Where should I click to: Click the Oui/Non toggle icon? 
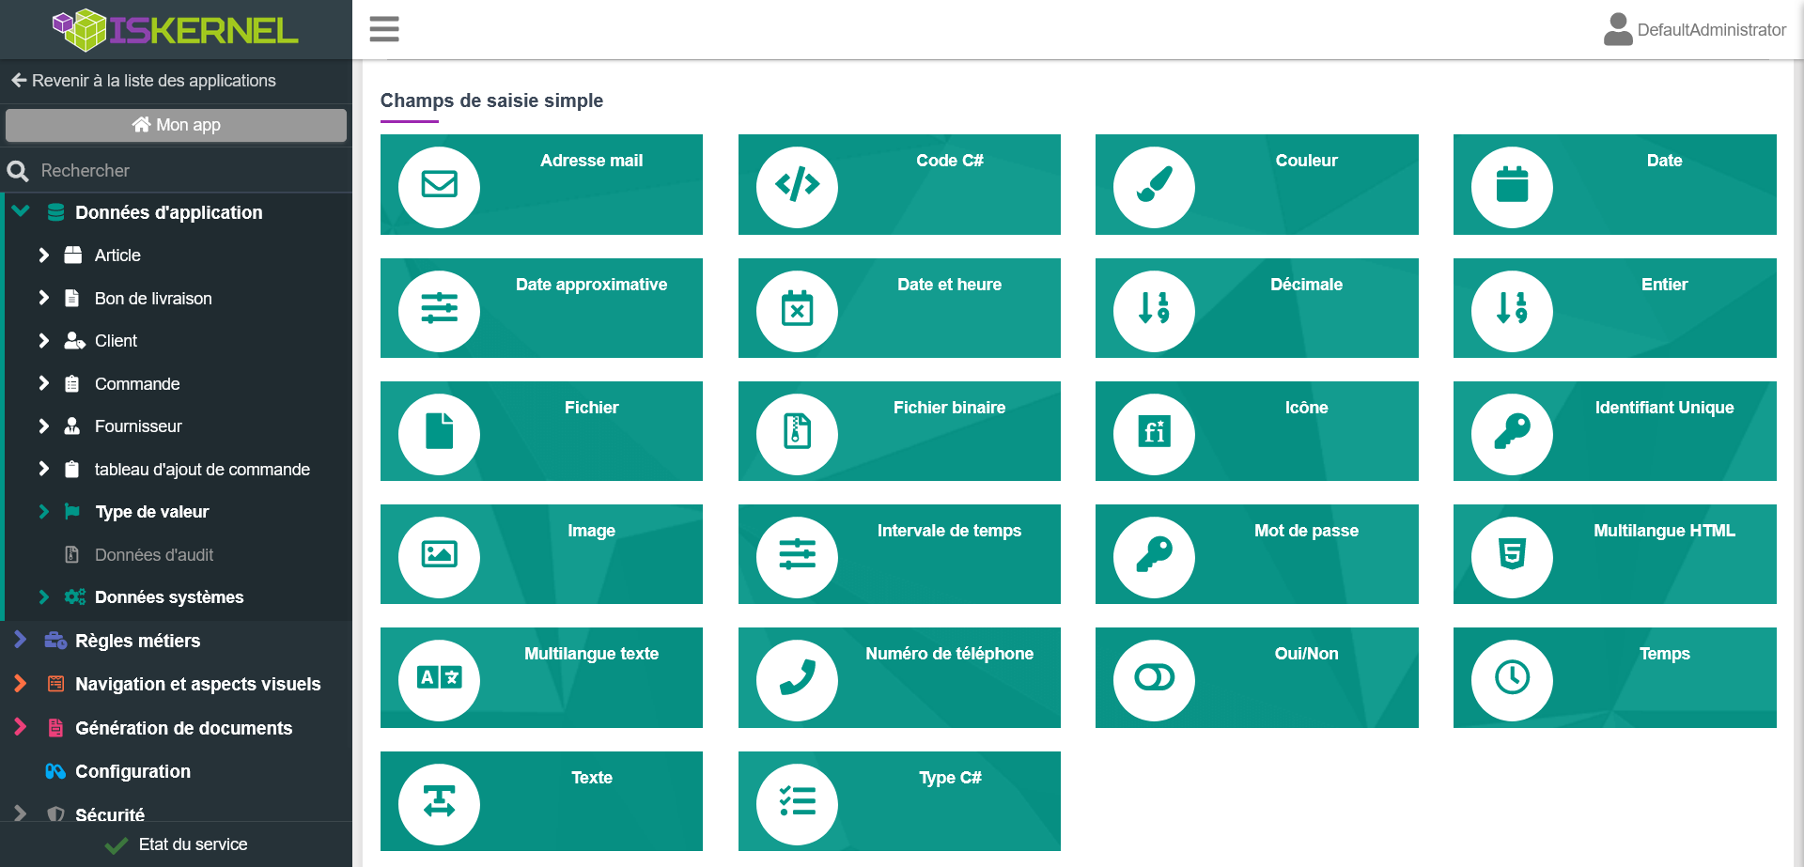point(1154,678)
